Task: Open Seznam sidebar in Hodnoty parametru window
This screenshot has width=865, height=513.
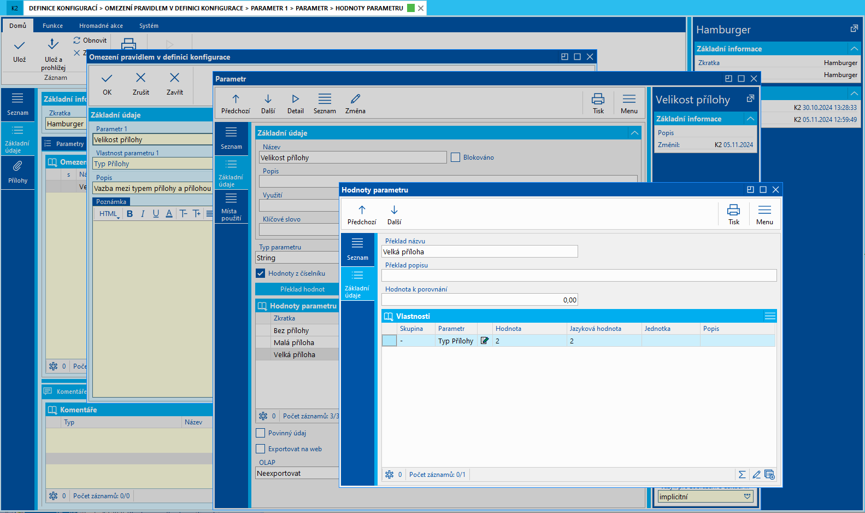Action: [357, 249]
